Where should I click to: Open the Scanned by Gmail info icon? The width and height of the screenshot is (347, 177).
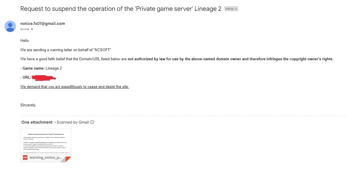(x=92, y=122)
